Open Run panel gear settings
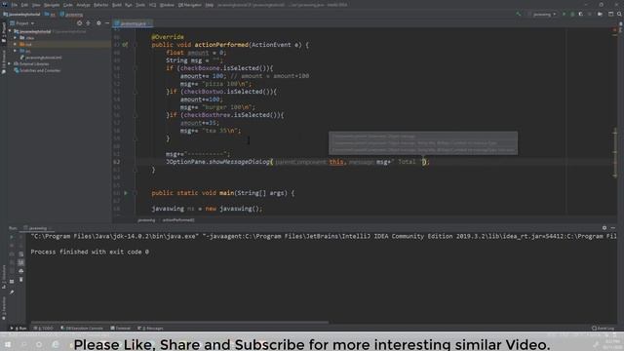The width and height of the screenshot is (624, 351). 604,228
